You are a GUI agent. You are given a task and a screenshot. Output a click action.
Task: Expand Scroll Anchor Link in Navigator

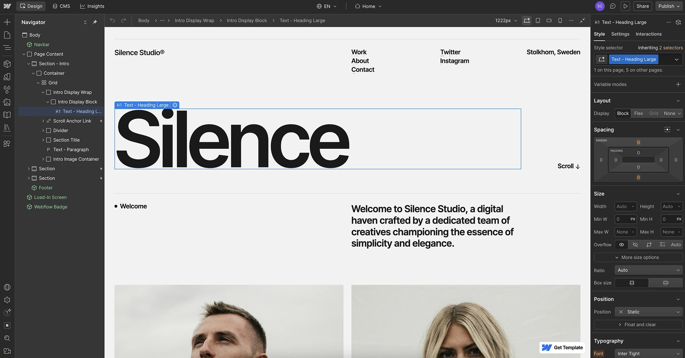[x=43, y=121]
